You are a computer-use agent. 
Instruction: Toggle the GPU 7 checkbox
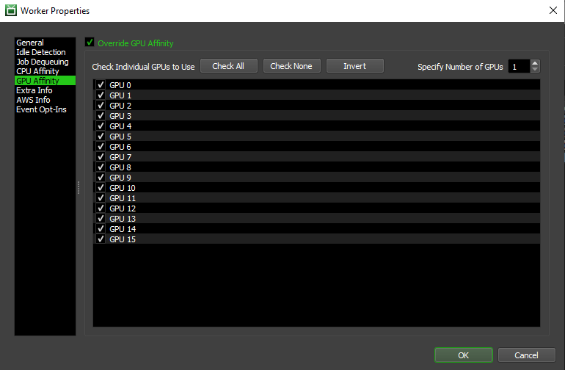pos(101,157)
